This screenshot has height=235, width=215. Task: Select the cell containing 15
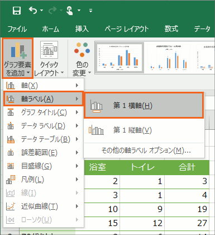click(x=102, y=223)
